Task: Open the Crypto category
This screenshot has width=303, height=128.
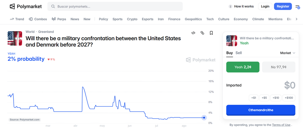Action: tap(132, 19)
